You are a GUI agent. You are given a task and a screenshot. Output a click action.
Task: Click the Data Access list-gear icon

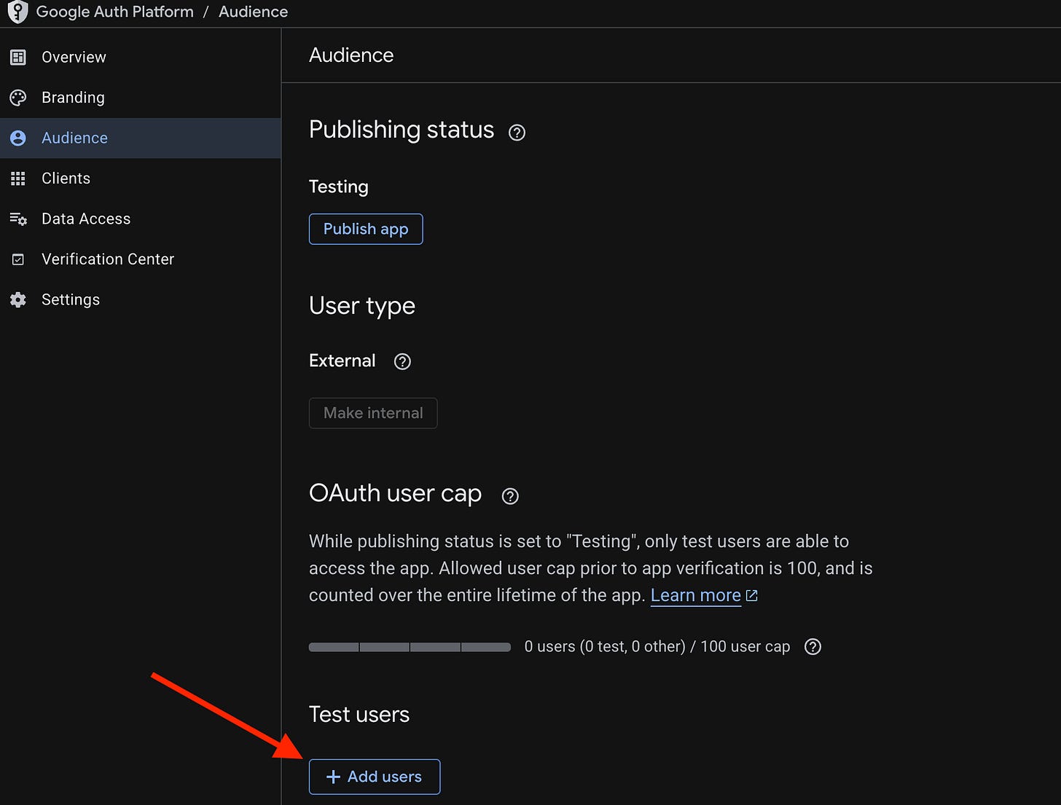pos(18,219)
